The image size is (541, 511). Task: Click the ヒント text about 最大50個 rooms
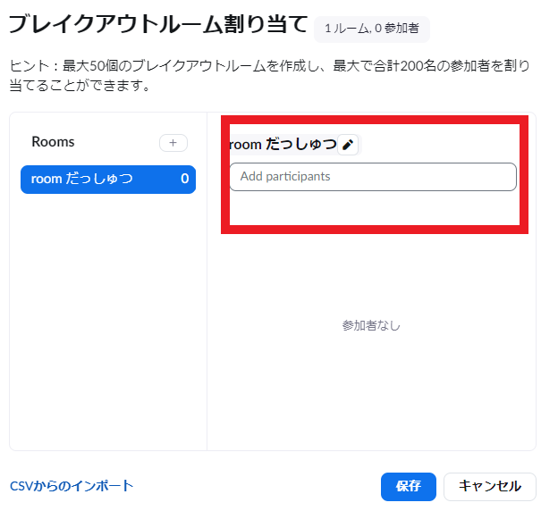[x=268, y=66]
